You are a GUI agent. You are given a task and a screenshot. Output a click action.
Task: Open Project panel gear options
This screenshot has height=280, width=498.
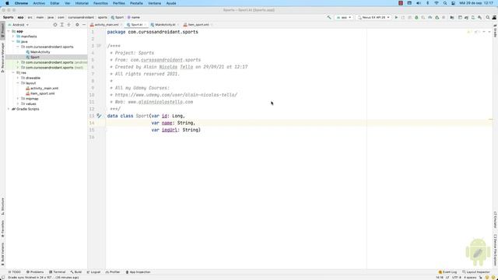click(77, 24)
